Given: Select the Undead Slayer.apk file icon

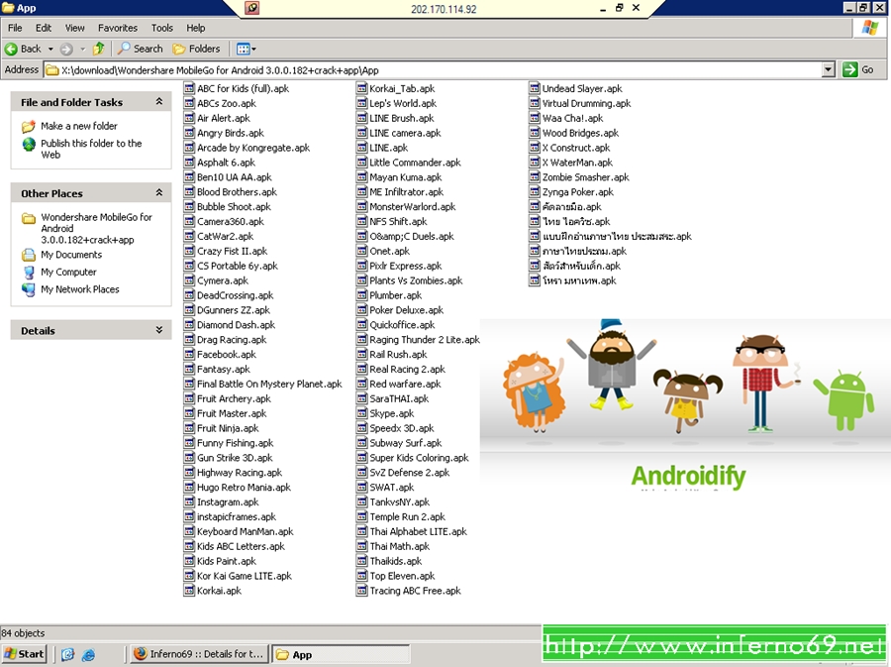Looking at the screenshot, I should [535, 88].
